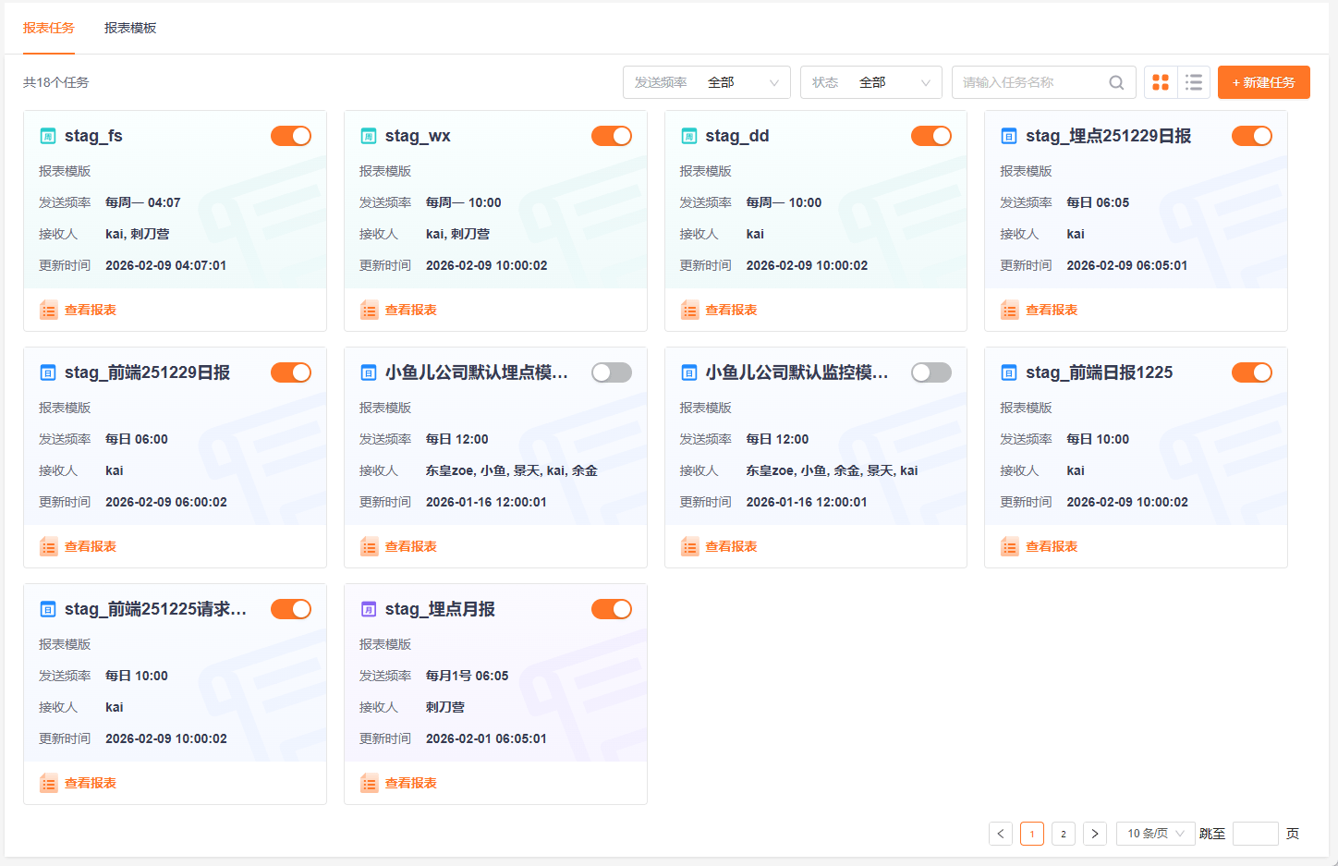Click the weekly calendar icon on stag_fs
Screen dimensions: 1338x866
click(x=48, y=136)
